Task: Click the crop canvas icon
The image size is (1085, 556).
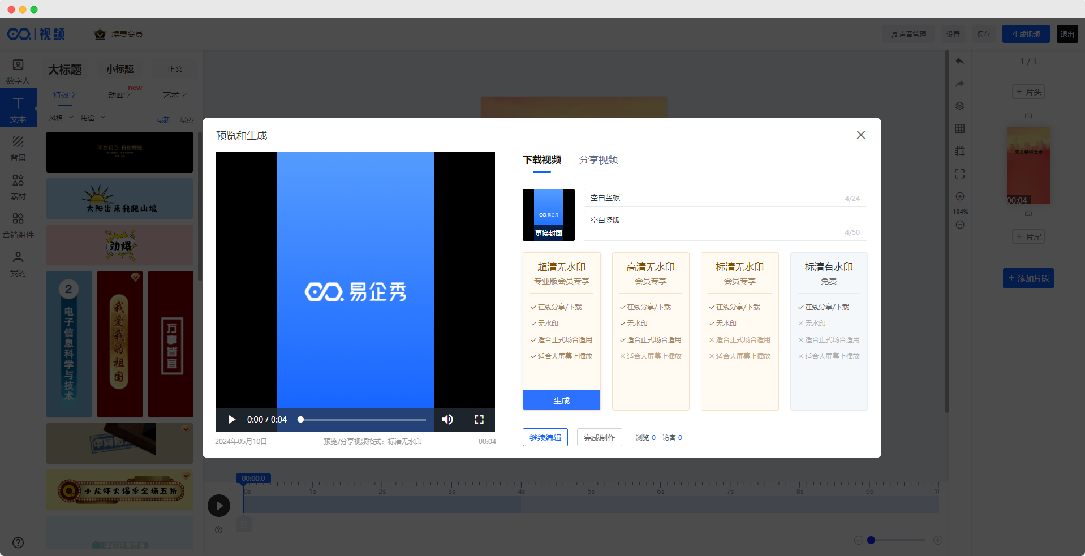Action: coord(960,151)
